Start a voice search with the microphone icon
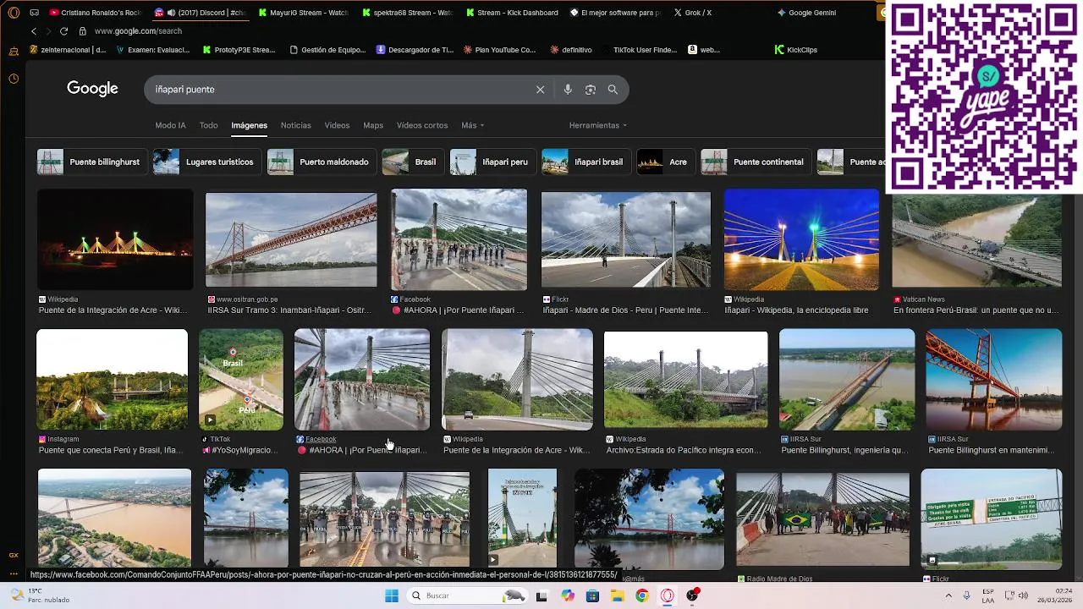The height and width of the screenshot is (609, 1083). pyautogui.click(x=568, y=90)
